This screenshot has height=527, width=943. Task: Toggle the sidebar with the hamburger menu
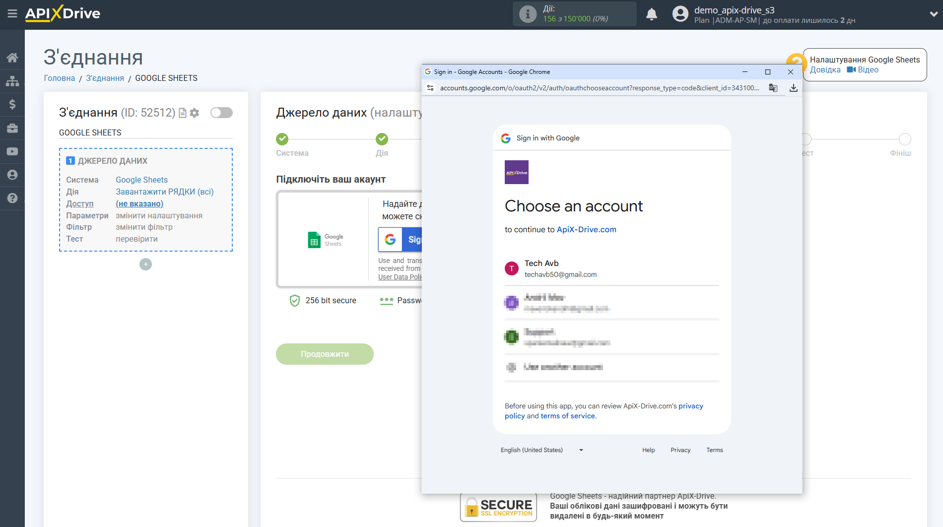[x=12, y=14]
